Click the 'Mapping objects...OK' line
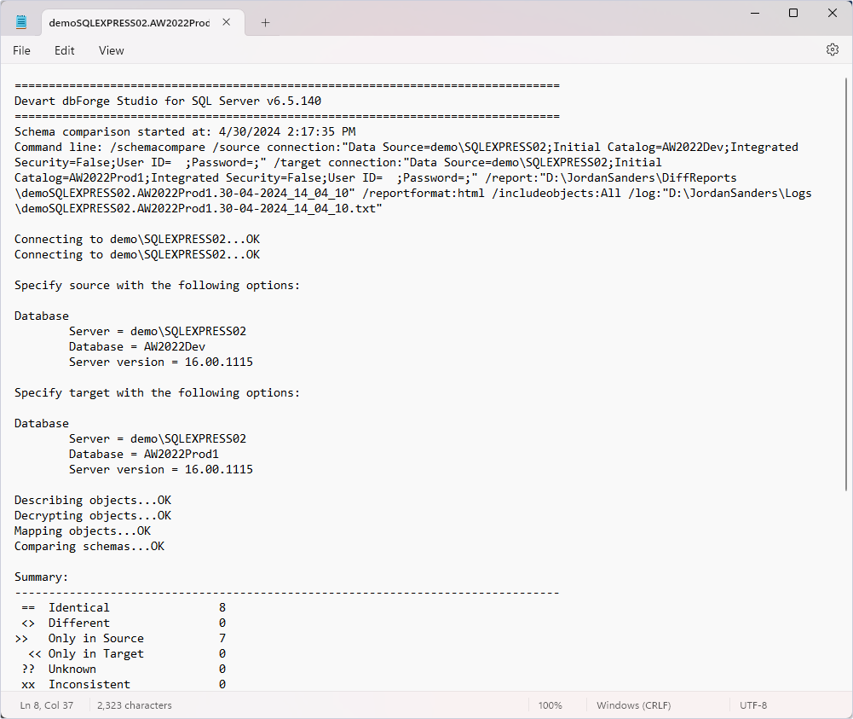This screenshot has width=853, height=719. coord(82,531)
